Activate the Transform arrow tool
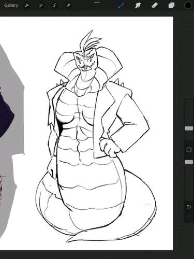 pos(68,6)
